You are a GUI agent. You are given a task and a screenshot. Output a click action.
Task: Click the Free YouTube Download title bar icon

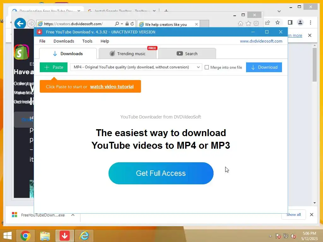[39, 32]
